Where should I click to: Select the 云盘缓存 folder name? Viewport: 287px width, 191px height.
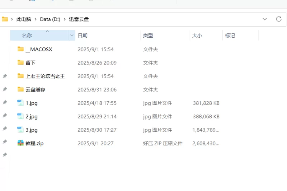(35, 89)
